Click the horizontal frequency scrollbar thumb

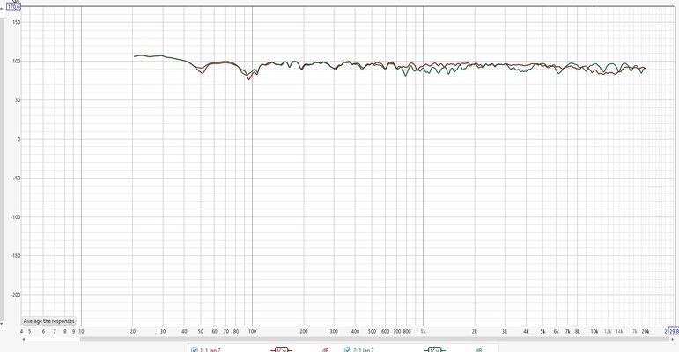click(x=374, y=340)
